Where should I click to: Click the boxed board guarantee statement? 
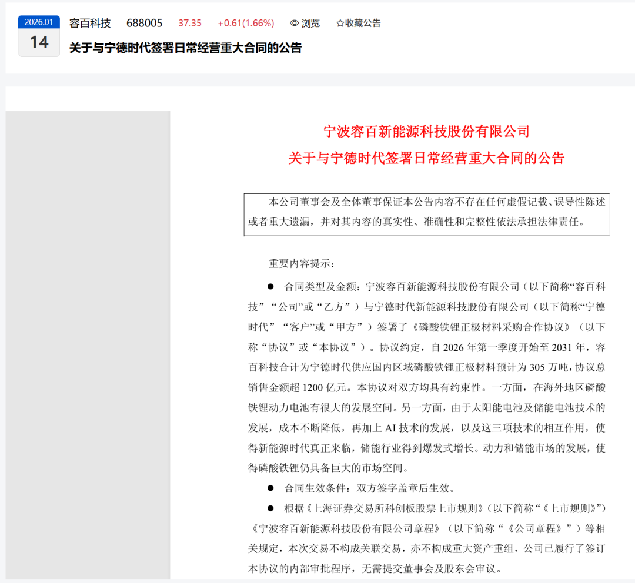point(426,215)
